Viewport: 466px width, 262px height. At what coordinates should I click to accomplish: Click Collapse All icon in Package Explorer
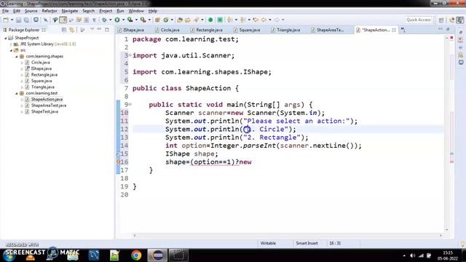[64, 30]
